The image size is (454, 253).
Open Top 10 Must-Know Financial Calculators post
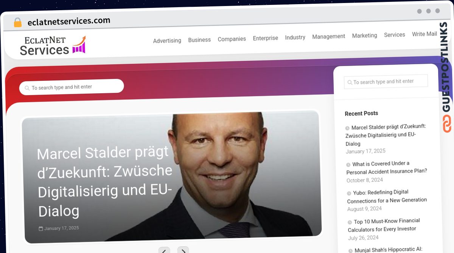click(384, 225)
